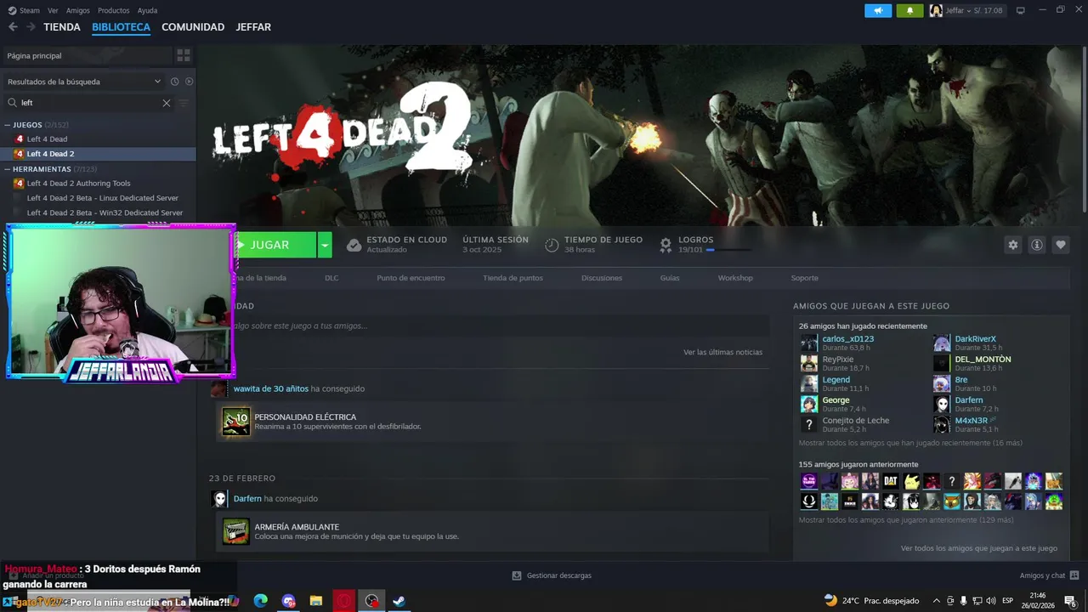Open the Ver menu
Viewport: 1088px width, 612px height.
(53, 10)
